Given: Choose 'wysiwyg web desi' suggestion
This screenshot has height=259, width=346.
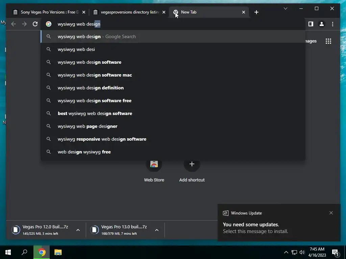Looking at the screenshot, I should (173, 49).
